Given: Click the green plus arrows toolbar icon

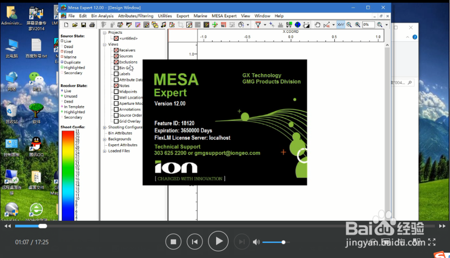Looking at the screenshot, I should click(x=215, y=25).
